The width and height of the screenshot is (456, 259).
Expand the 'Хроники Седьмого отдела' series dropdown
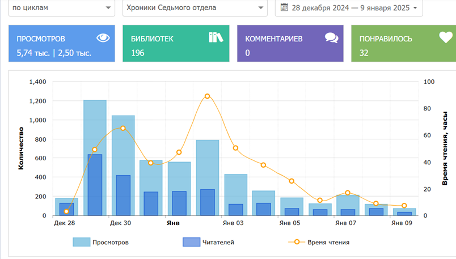click(x=195, y=8)
